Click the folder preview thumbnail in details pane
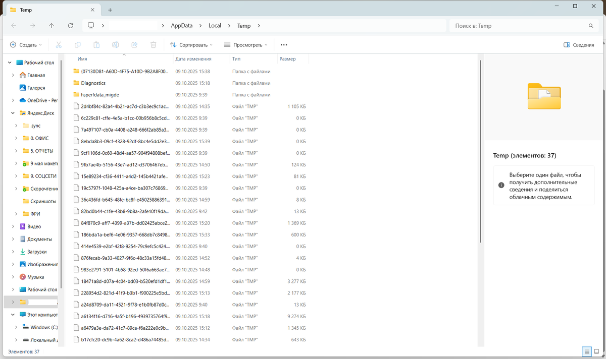606x359 pixels. pyautogui.click(x=544, y=96)
